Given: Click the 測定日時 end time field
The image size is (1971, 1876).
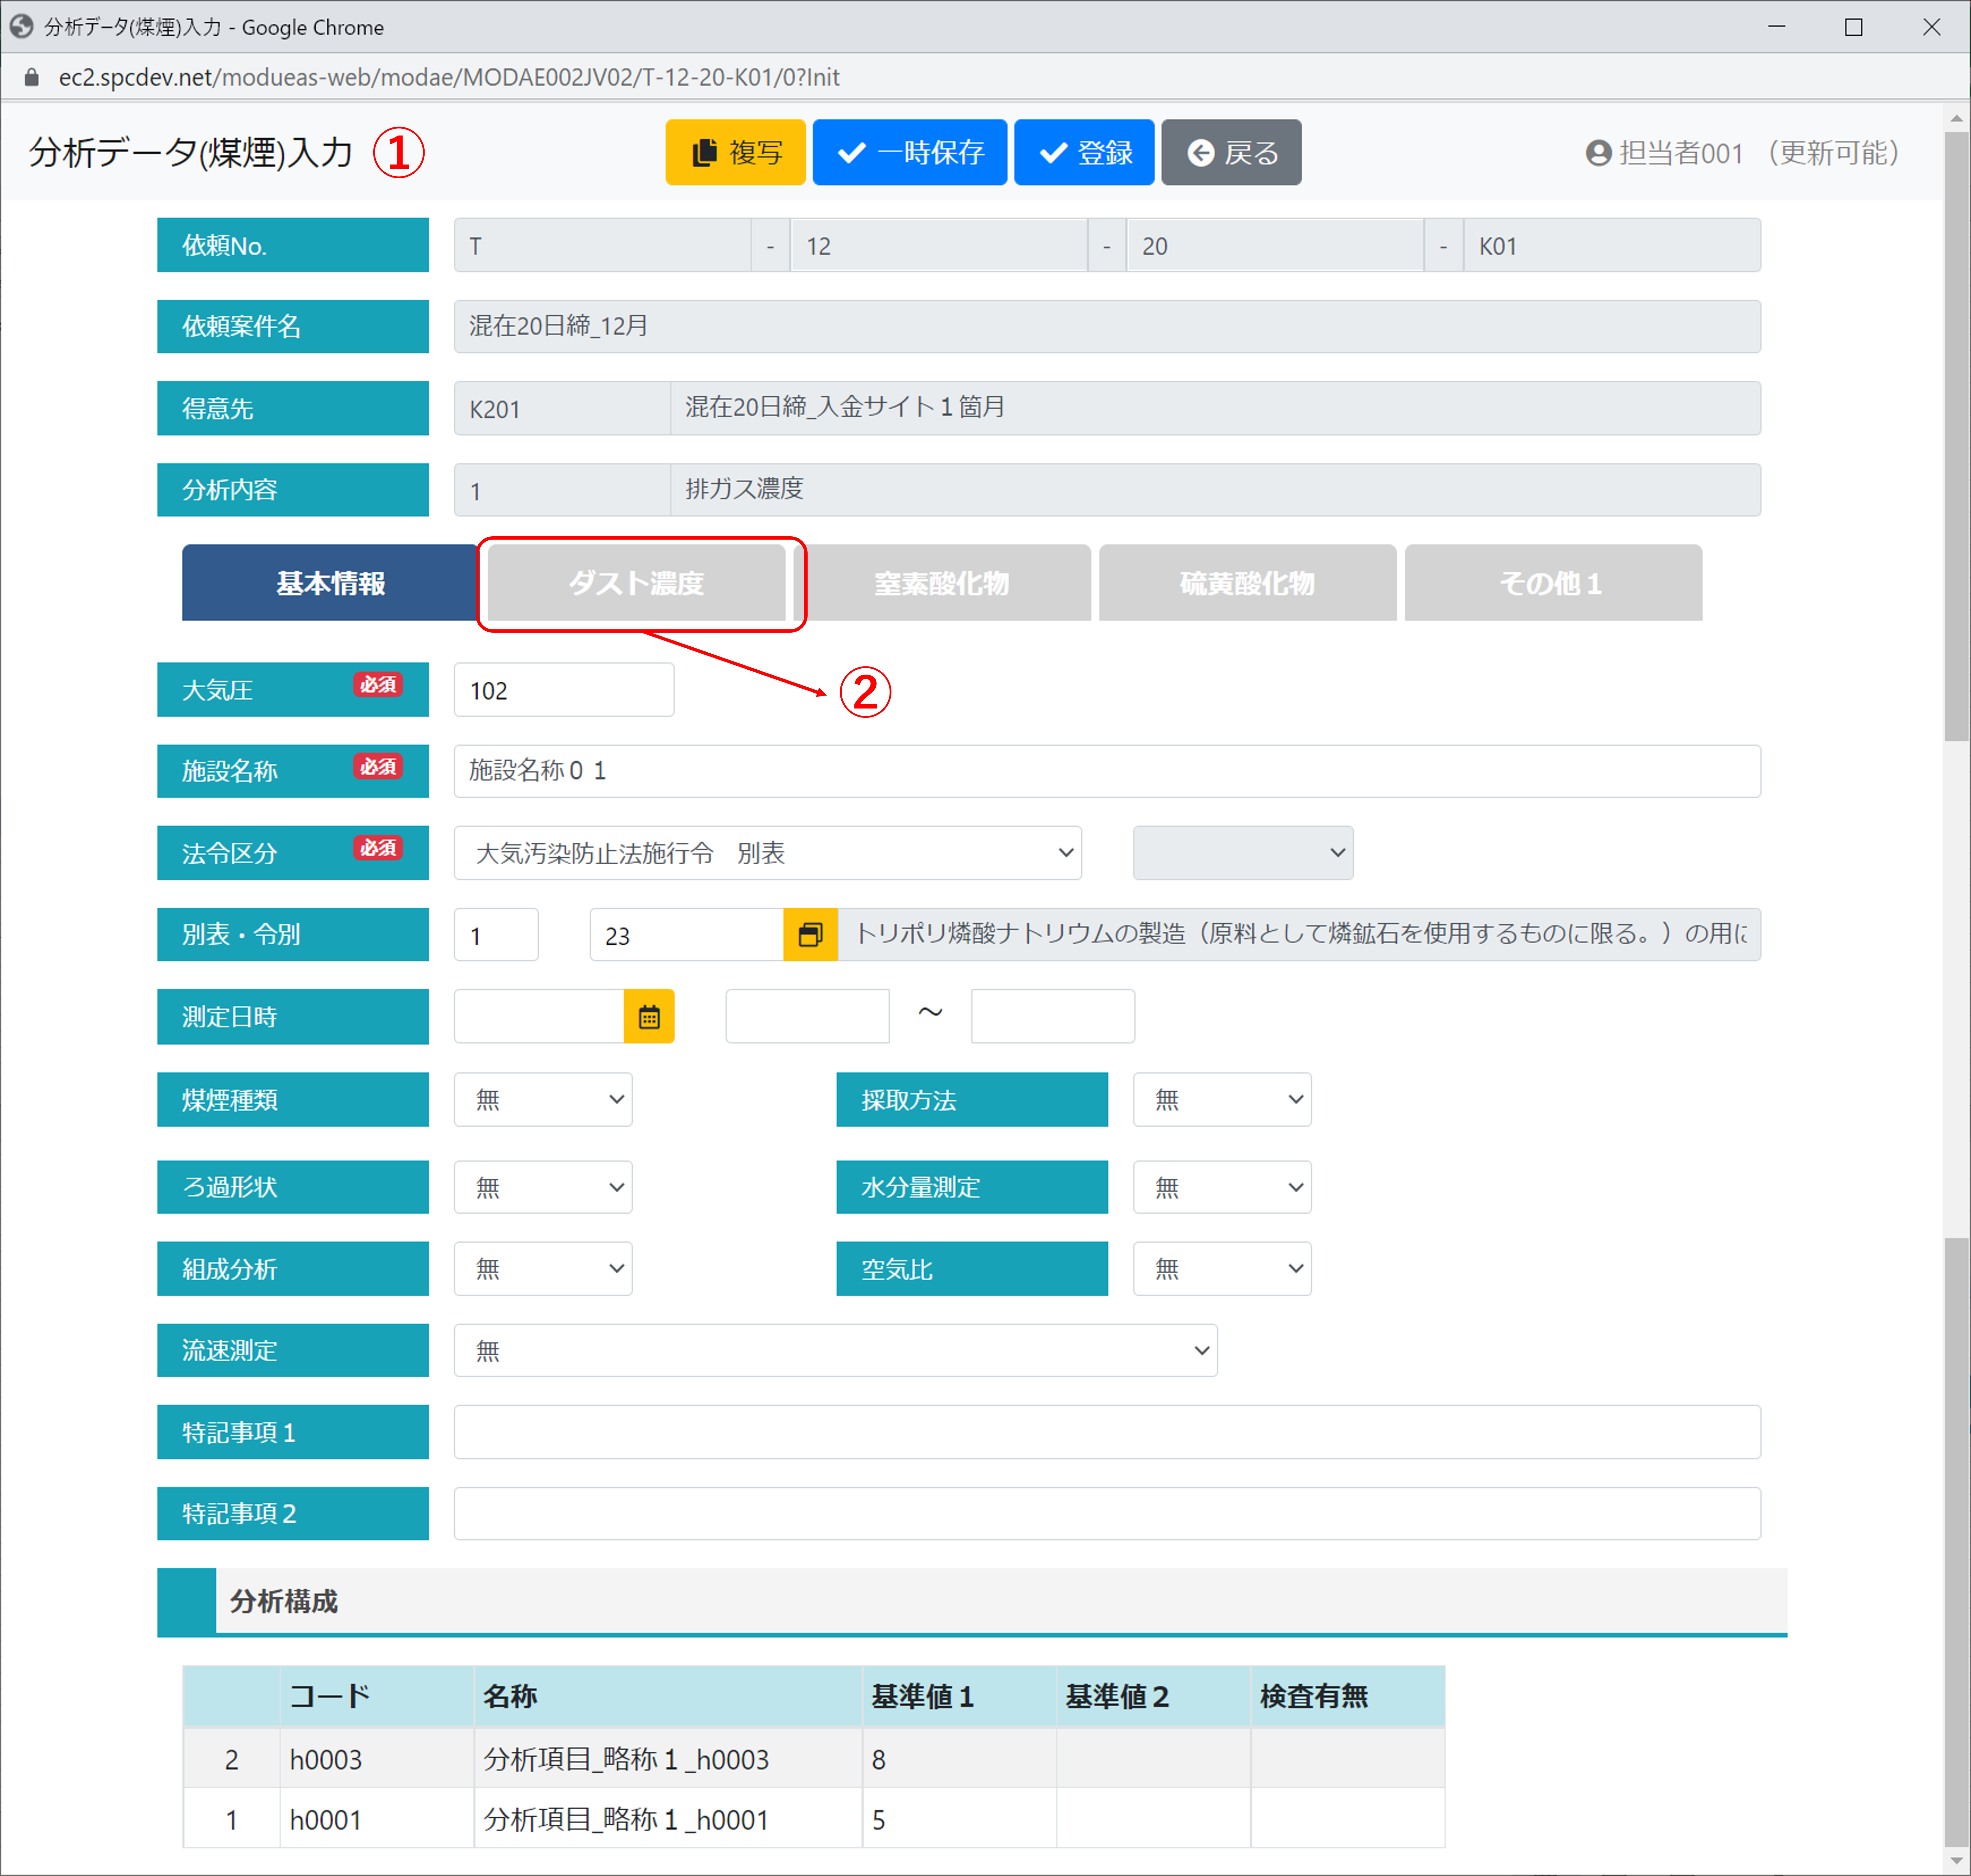Looking at the screenshot, I should (1053, 1016).
